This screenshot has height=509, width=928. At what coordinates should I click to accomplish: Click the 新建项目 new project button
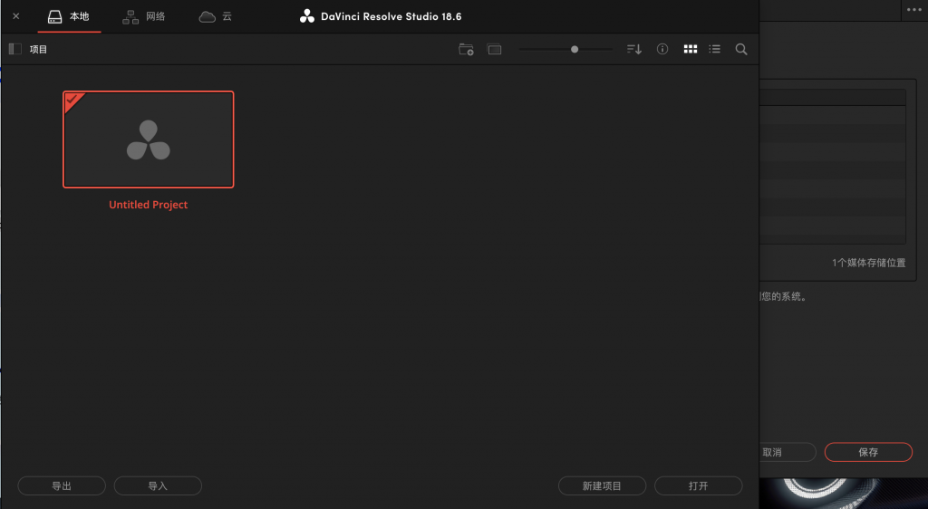tap(602, 486)
